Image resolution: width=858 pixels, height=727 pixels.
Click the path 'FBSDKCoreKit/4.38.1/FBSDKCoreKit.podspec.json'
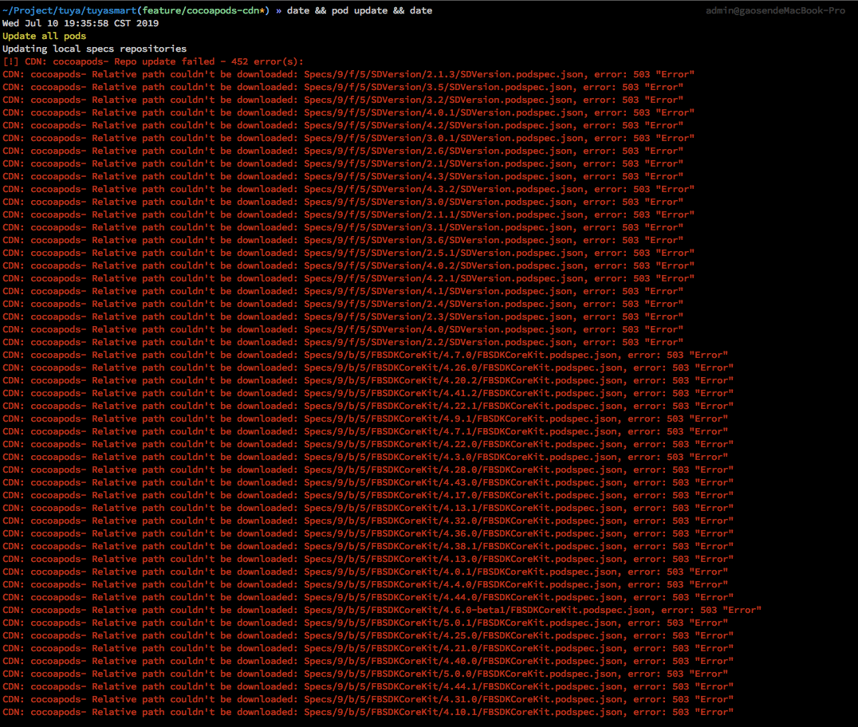click(x=497, y=547)
